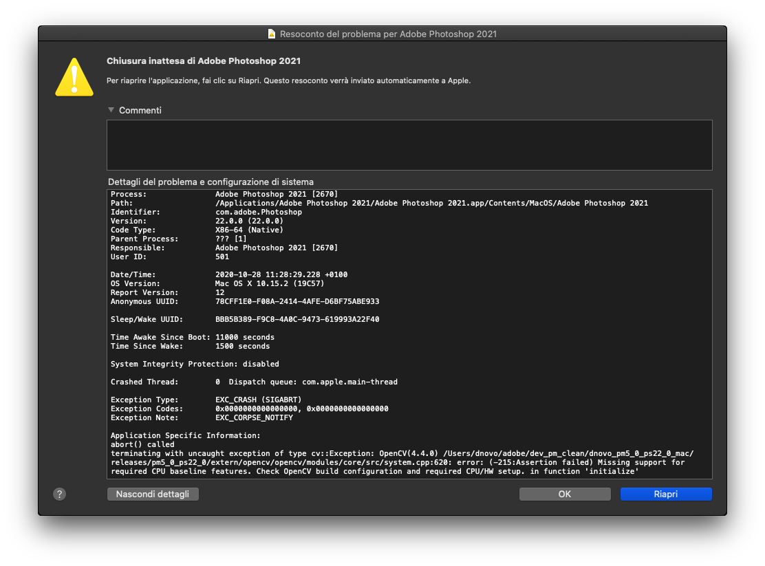The image size is (765, 566).
Task: Click the yellow warning triangle icon
Action: point(74,77)
